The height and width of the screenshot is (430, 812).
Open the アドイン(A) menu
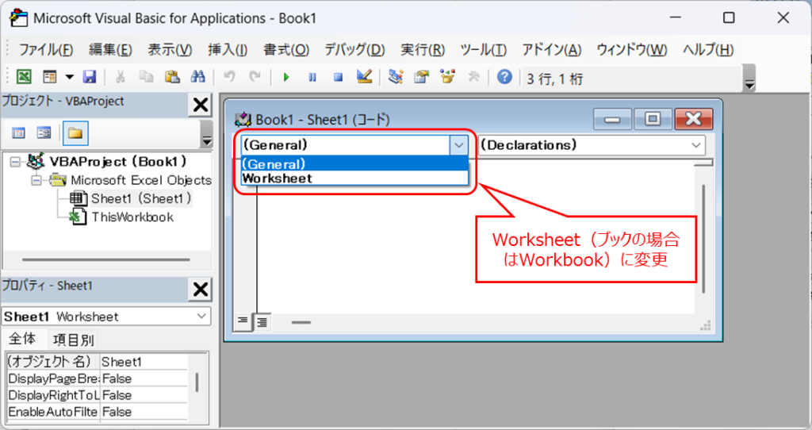coord(552,50)
